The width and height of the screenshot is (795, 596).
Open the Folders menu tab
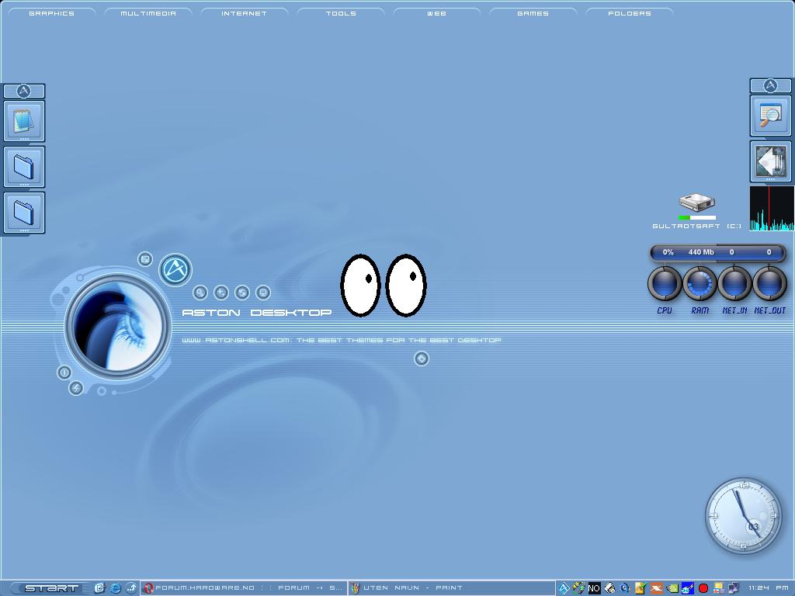coord(629,13)
